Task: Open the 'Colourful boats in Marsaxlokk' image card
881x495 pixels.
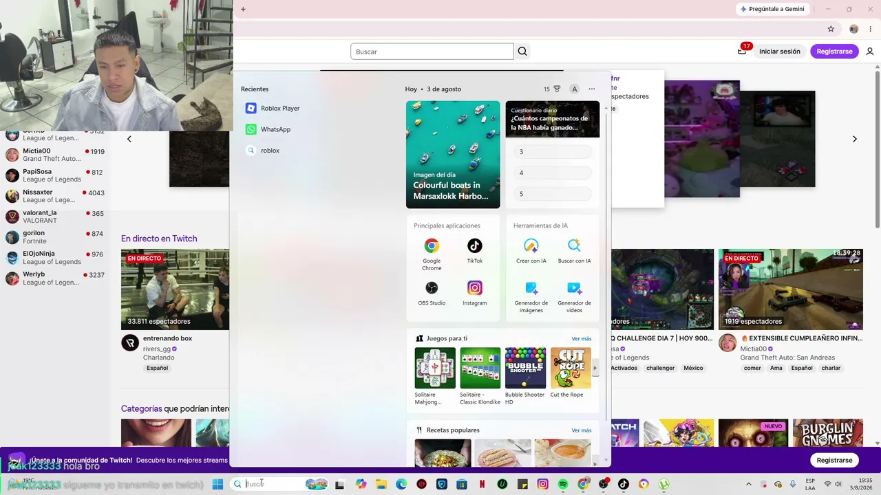Action: coord(453,155)
